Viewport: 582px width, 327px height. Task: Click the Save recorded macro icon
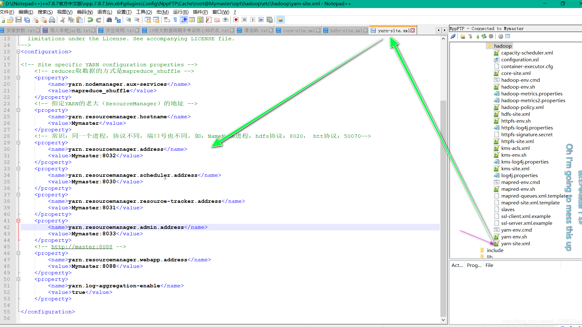point(270,20)
